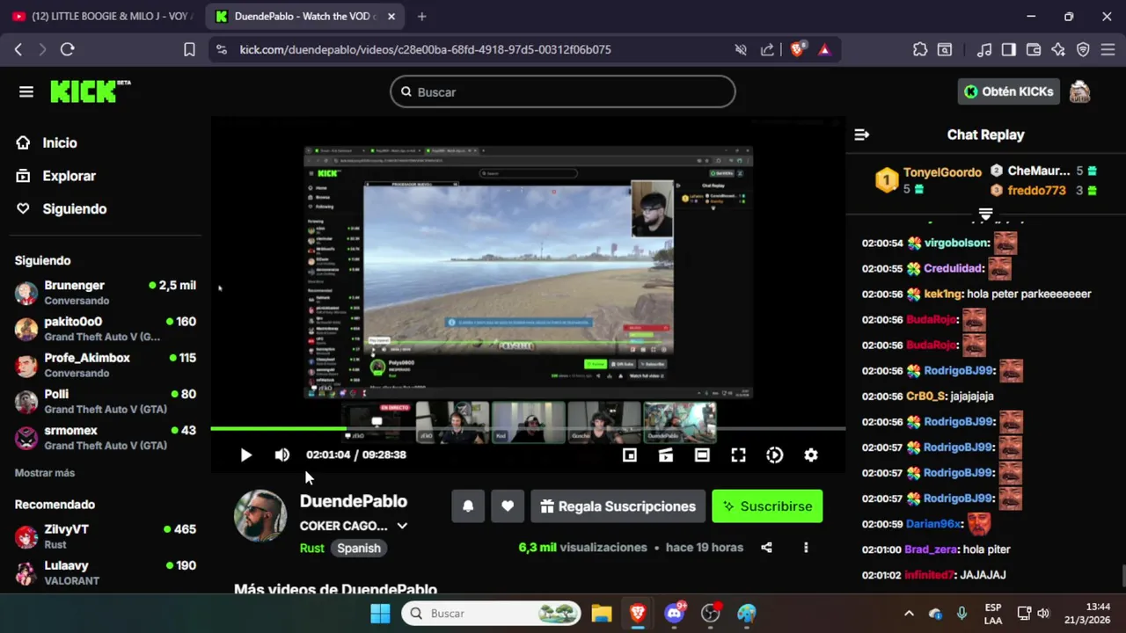Open ZilvyVT's recommended channel

tap(106, 536)
